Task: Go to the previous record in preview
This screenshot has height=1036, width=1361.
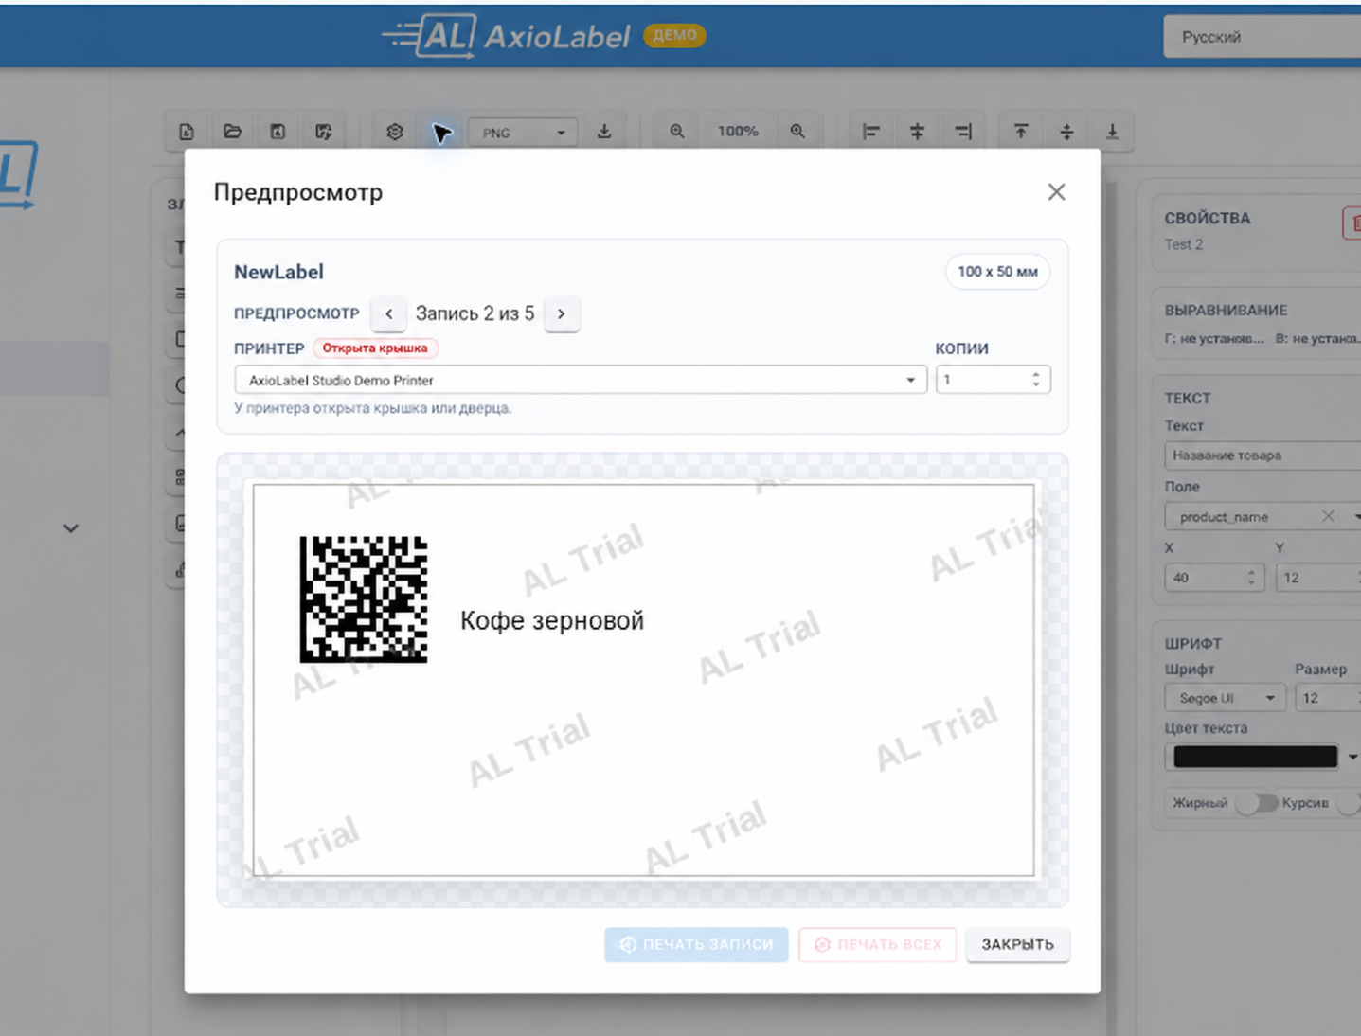Action: tap(388, 313)
